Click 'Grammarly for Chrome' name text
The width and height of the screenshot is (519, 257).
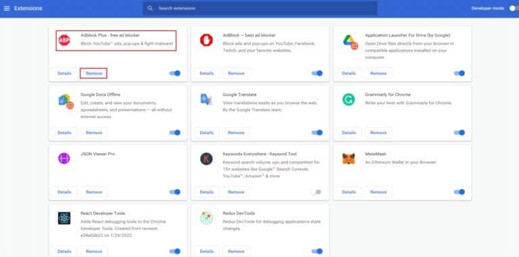[388, 94]
